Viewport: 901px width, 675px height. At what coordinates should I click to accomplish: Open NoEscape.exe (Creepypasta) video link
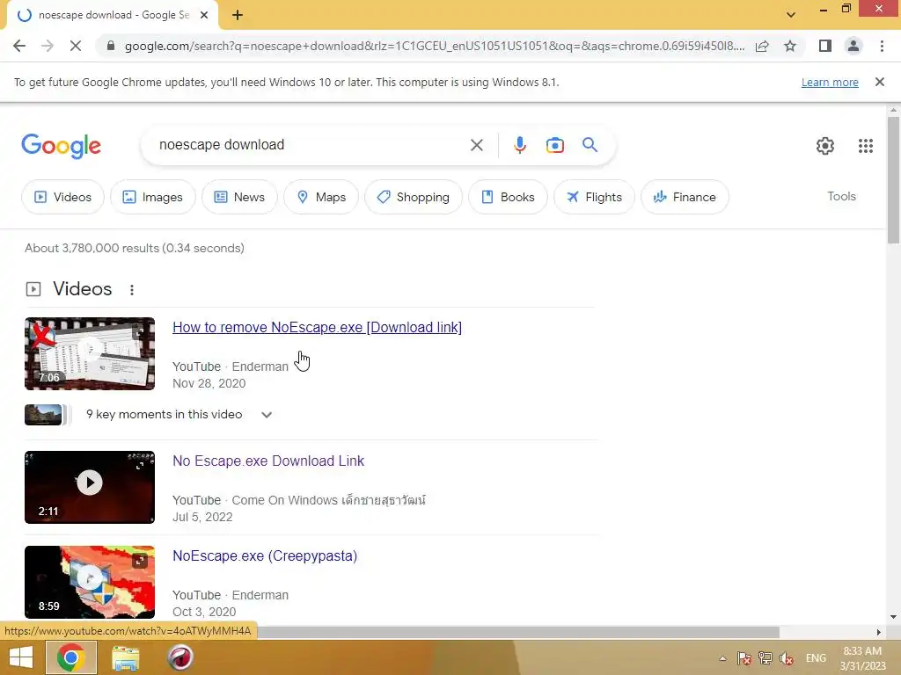(x=265, y=555)
